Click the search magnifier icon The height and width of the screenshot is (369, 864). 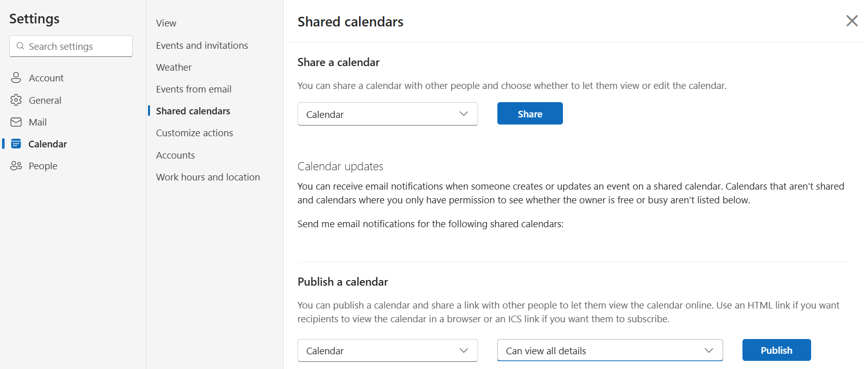point(20,46)
